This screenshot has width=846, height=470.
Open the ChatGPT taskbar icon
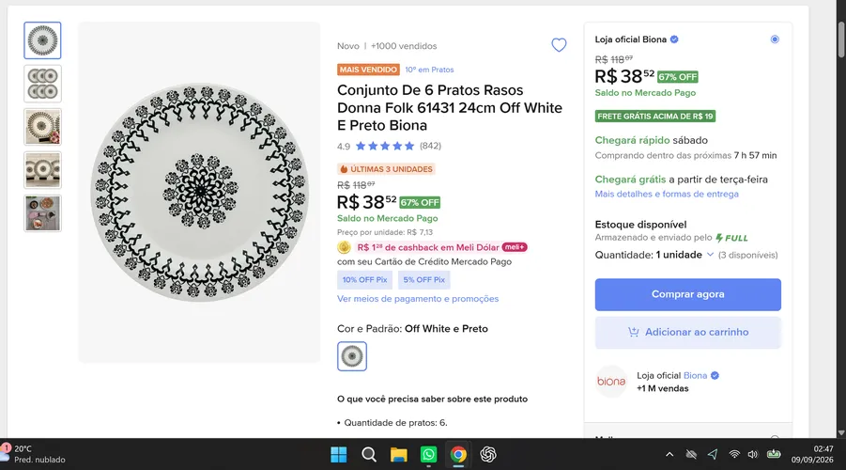[488, 454]
